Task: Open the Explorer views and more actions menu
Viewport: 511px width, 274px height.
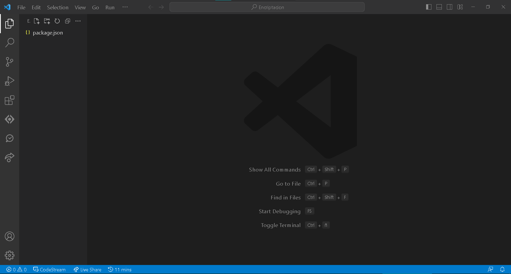Action: [78, 21]
